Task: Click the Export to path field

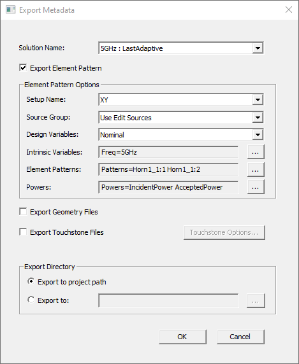Action: (168, 300)
